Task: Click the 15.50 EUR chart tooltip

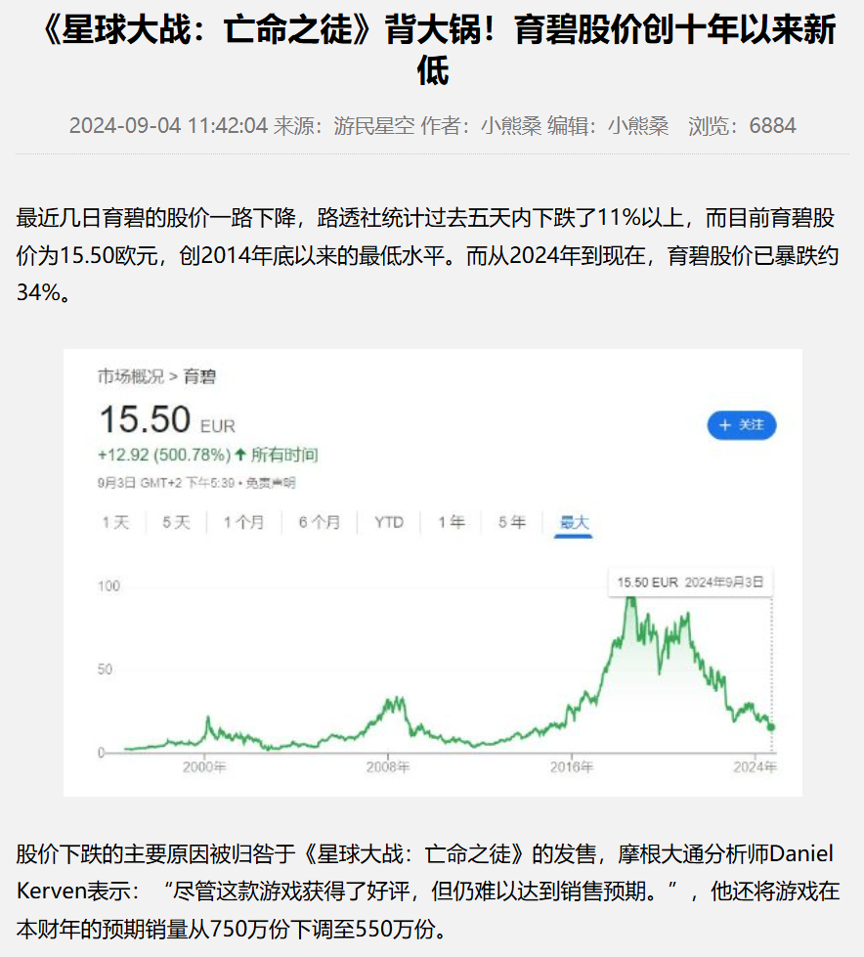Action: point(690,583)
